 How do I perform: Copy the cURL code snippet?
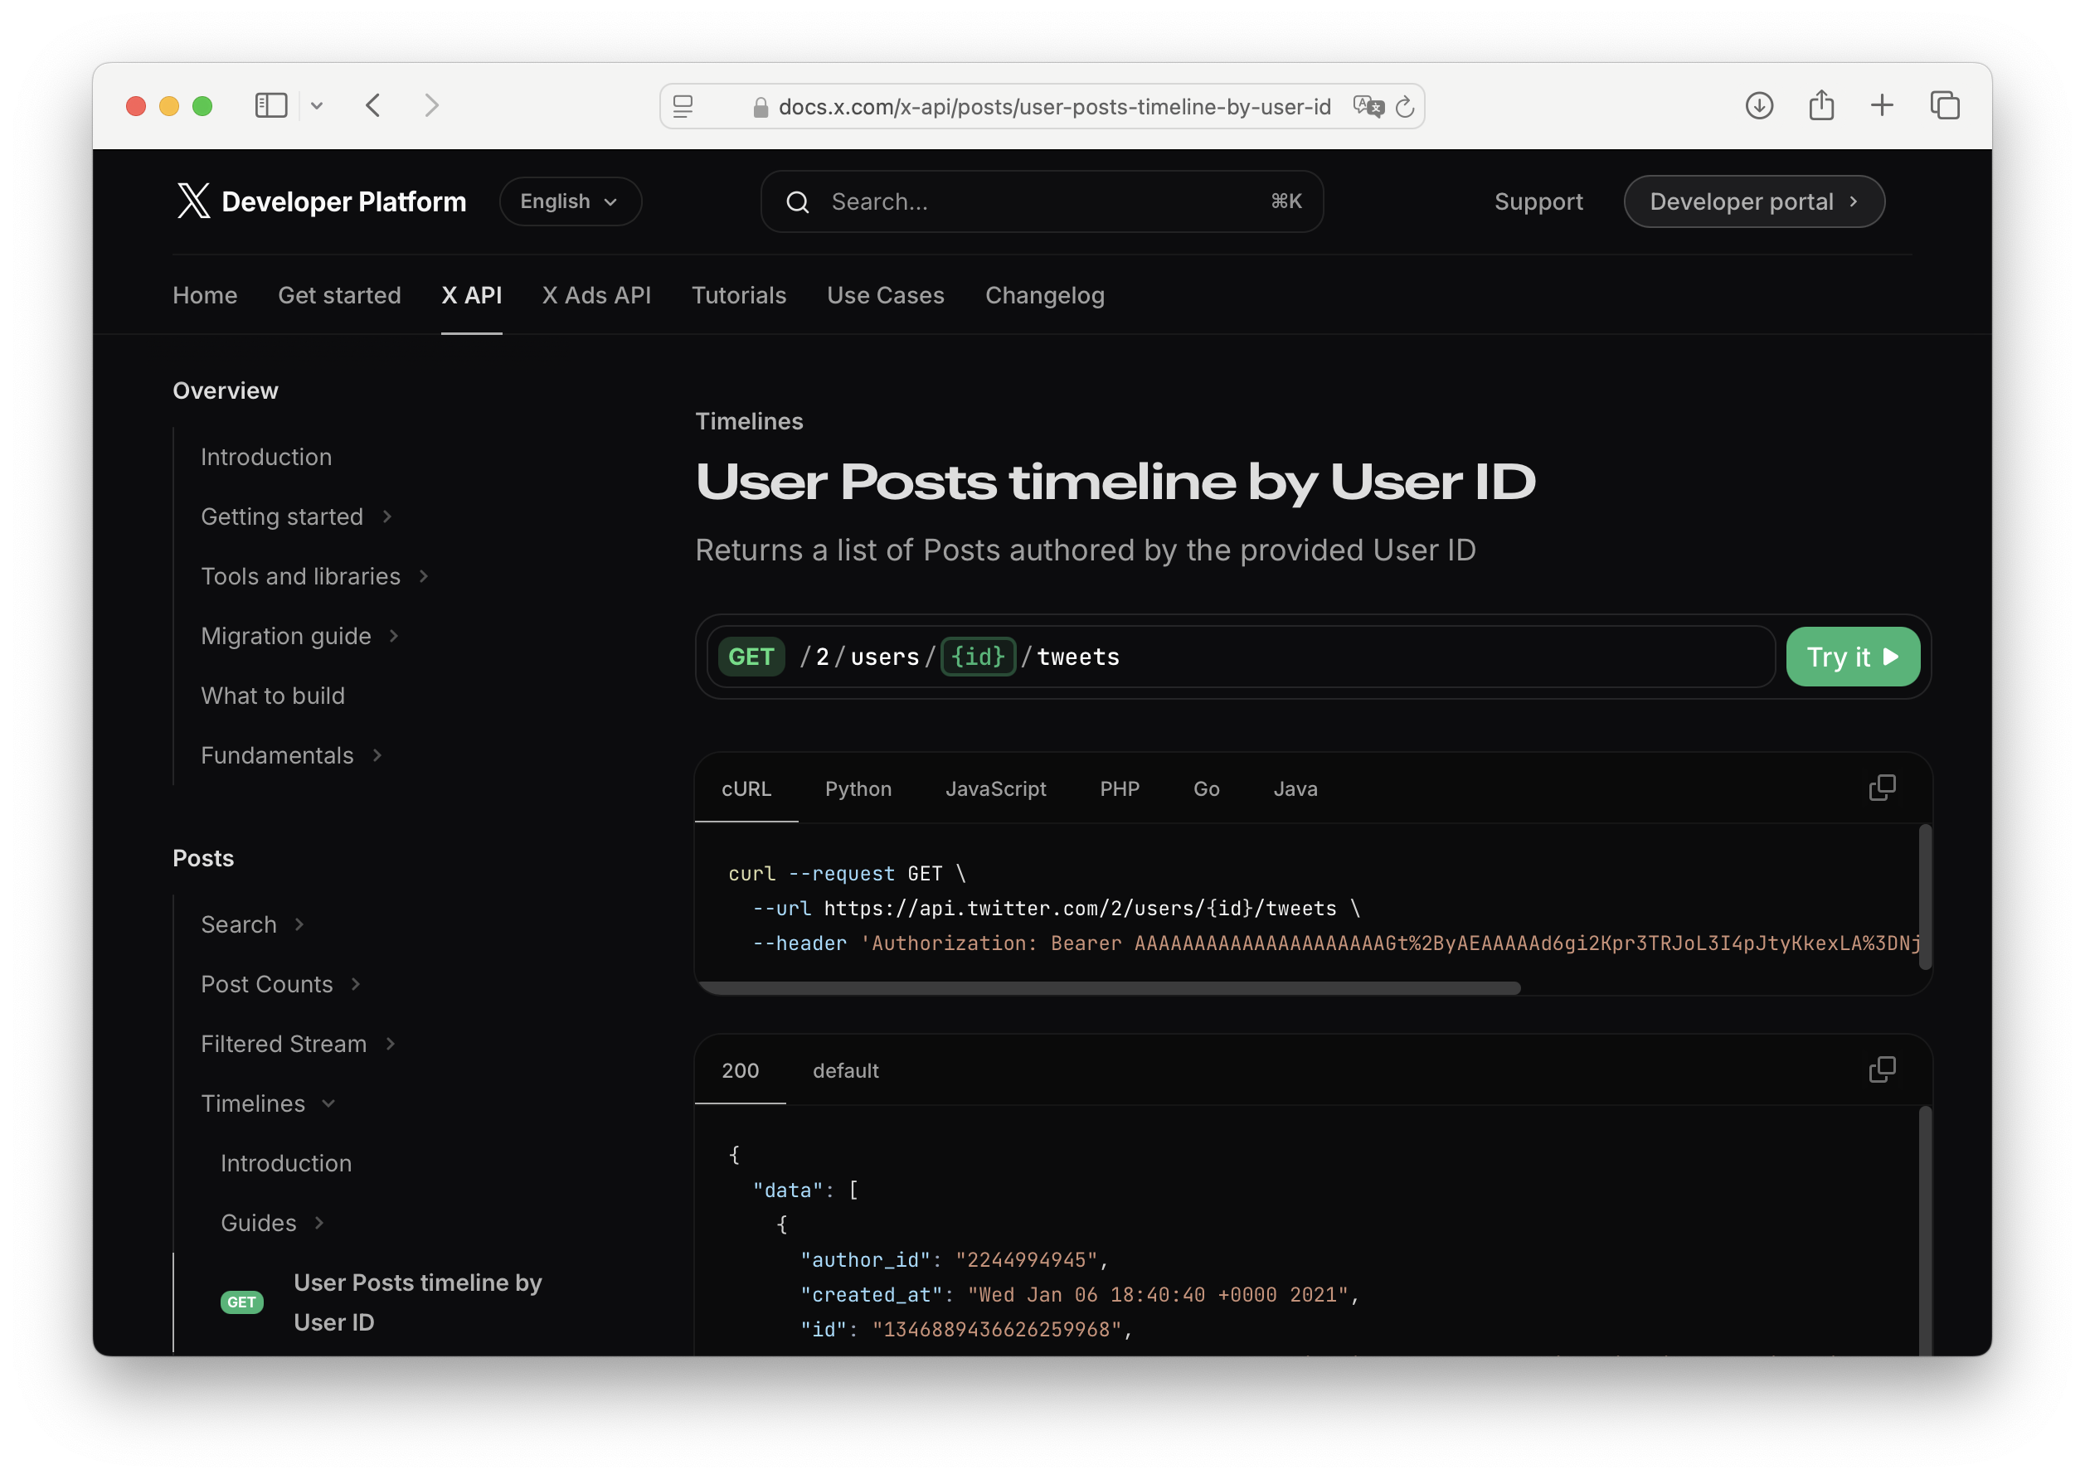[x=1881, y=788]
